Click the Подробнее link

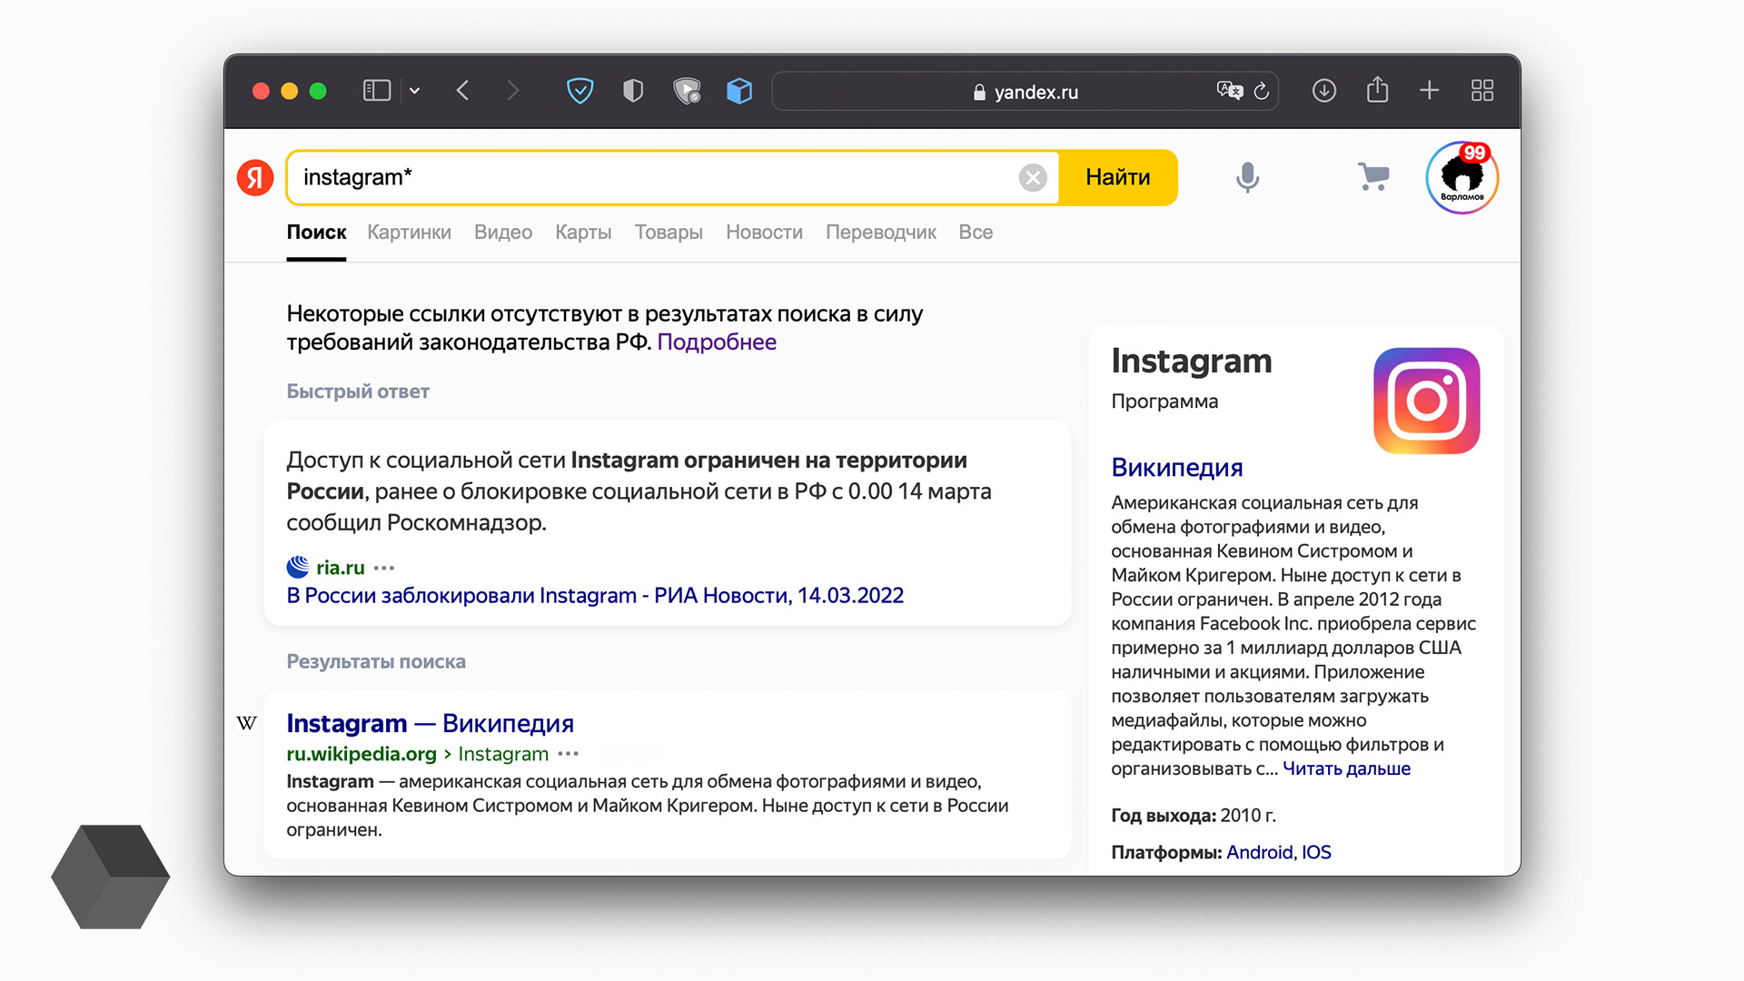tap(717, 342)
